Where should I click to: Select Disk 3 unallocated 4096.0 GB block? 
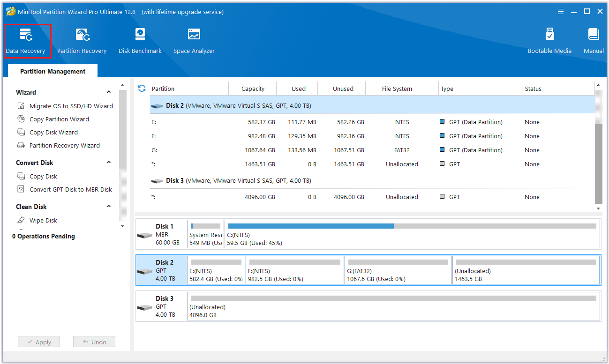pyautogui.click(x=393, y=306)
